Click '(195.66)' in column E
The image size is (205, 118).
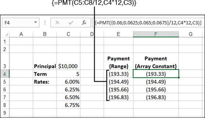(x=119, y=89)
